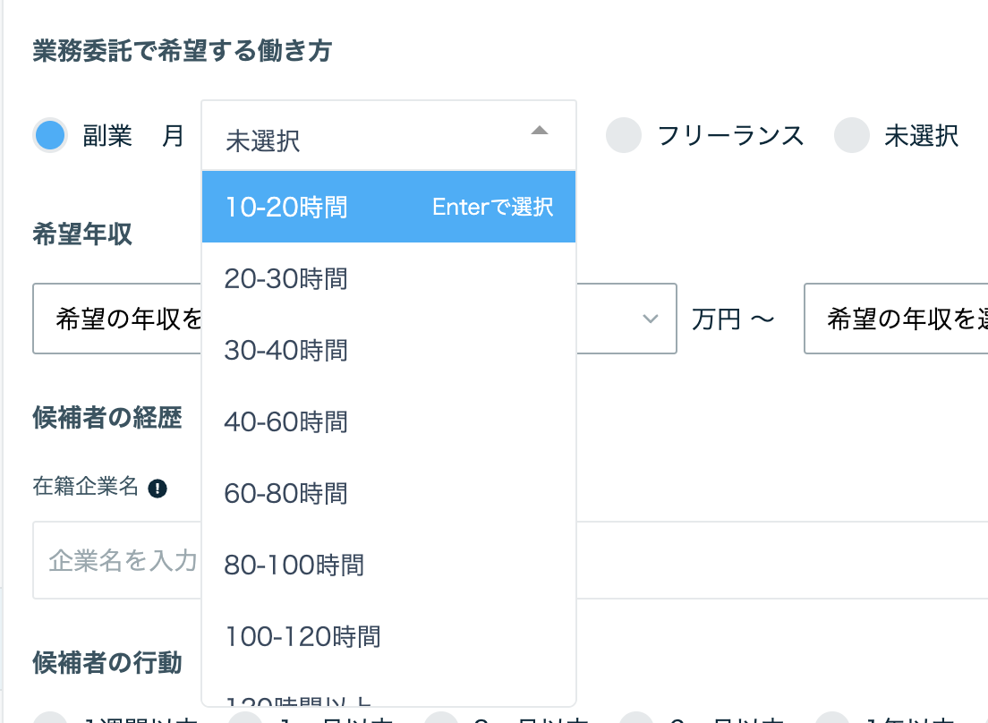
Task: Click the 希望年収 section heading
Action: click(82, 234)
